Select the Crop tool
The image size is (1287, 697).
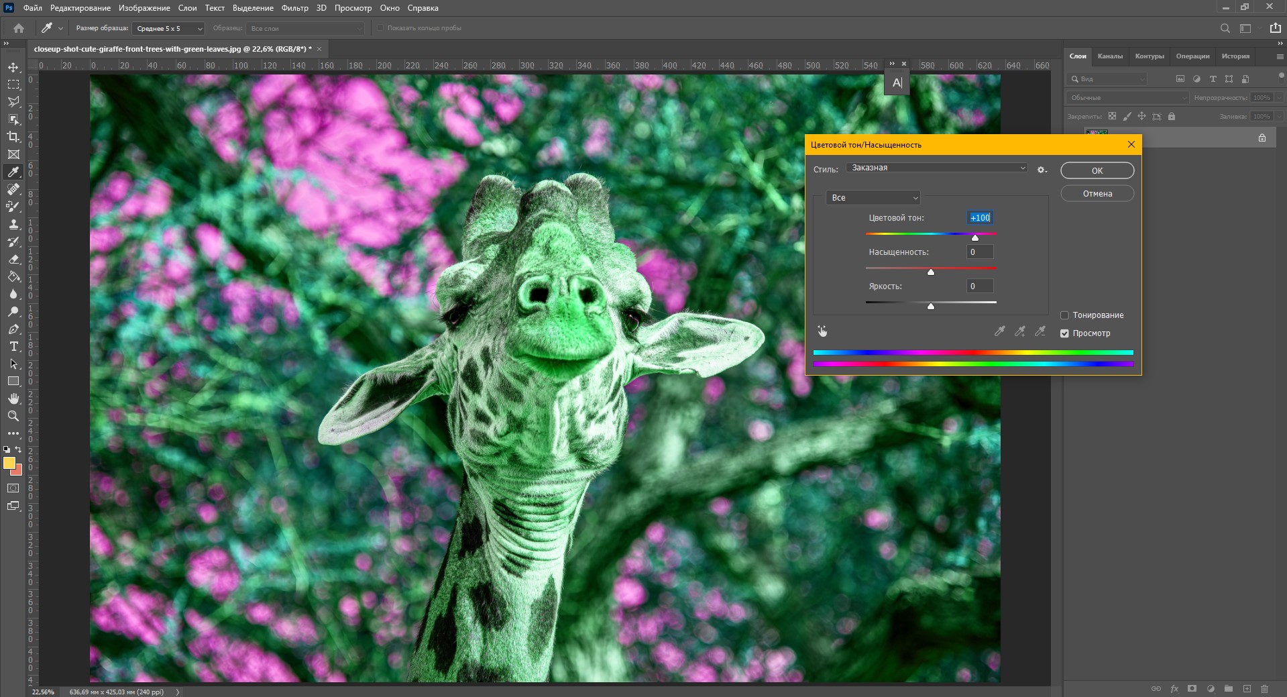point(13,137)
